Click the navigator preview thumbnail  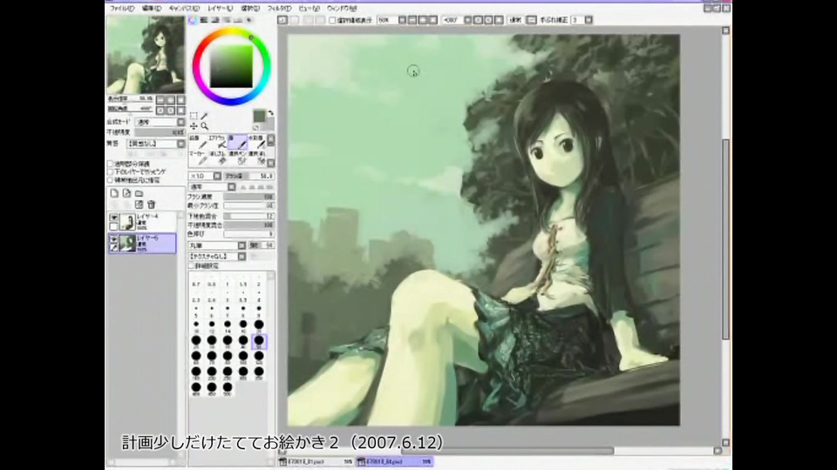pyautogui.click(x=146, y=55)
